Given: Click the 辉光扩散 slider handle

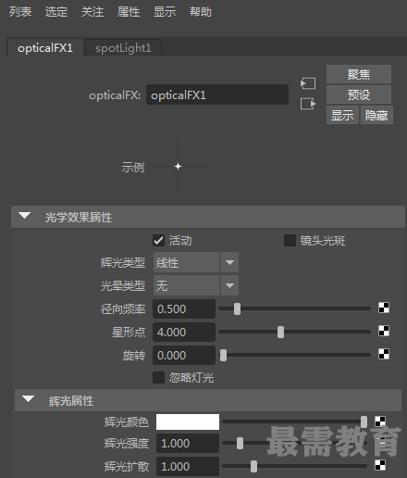Looking at the screenshot, I should [x=253, y=466].
